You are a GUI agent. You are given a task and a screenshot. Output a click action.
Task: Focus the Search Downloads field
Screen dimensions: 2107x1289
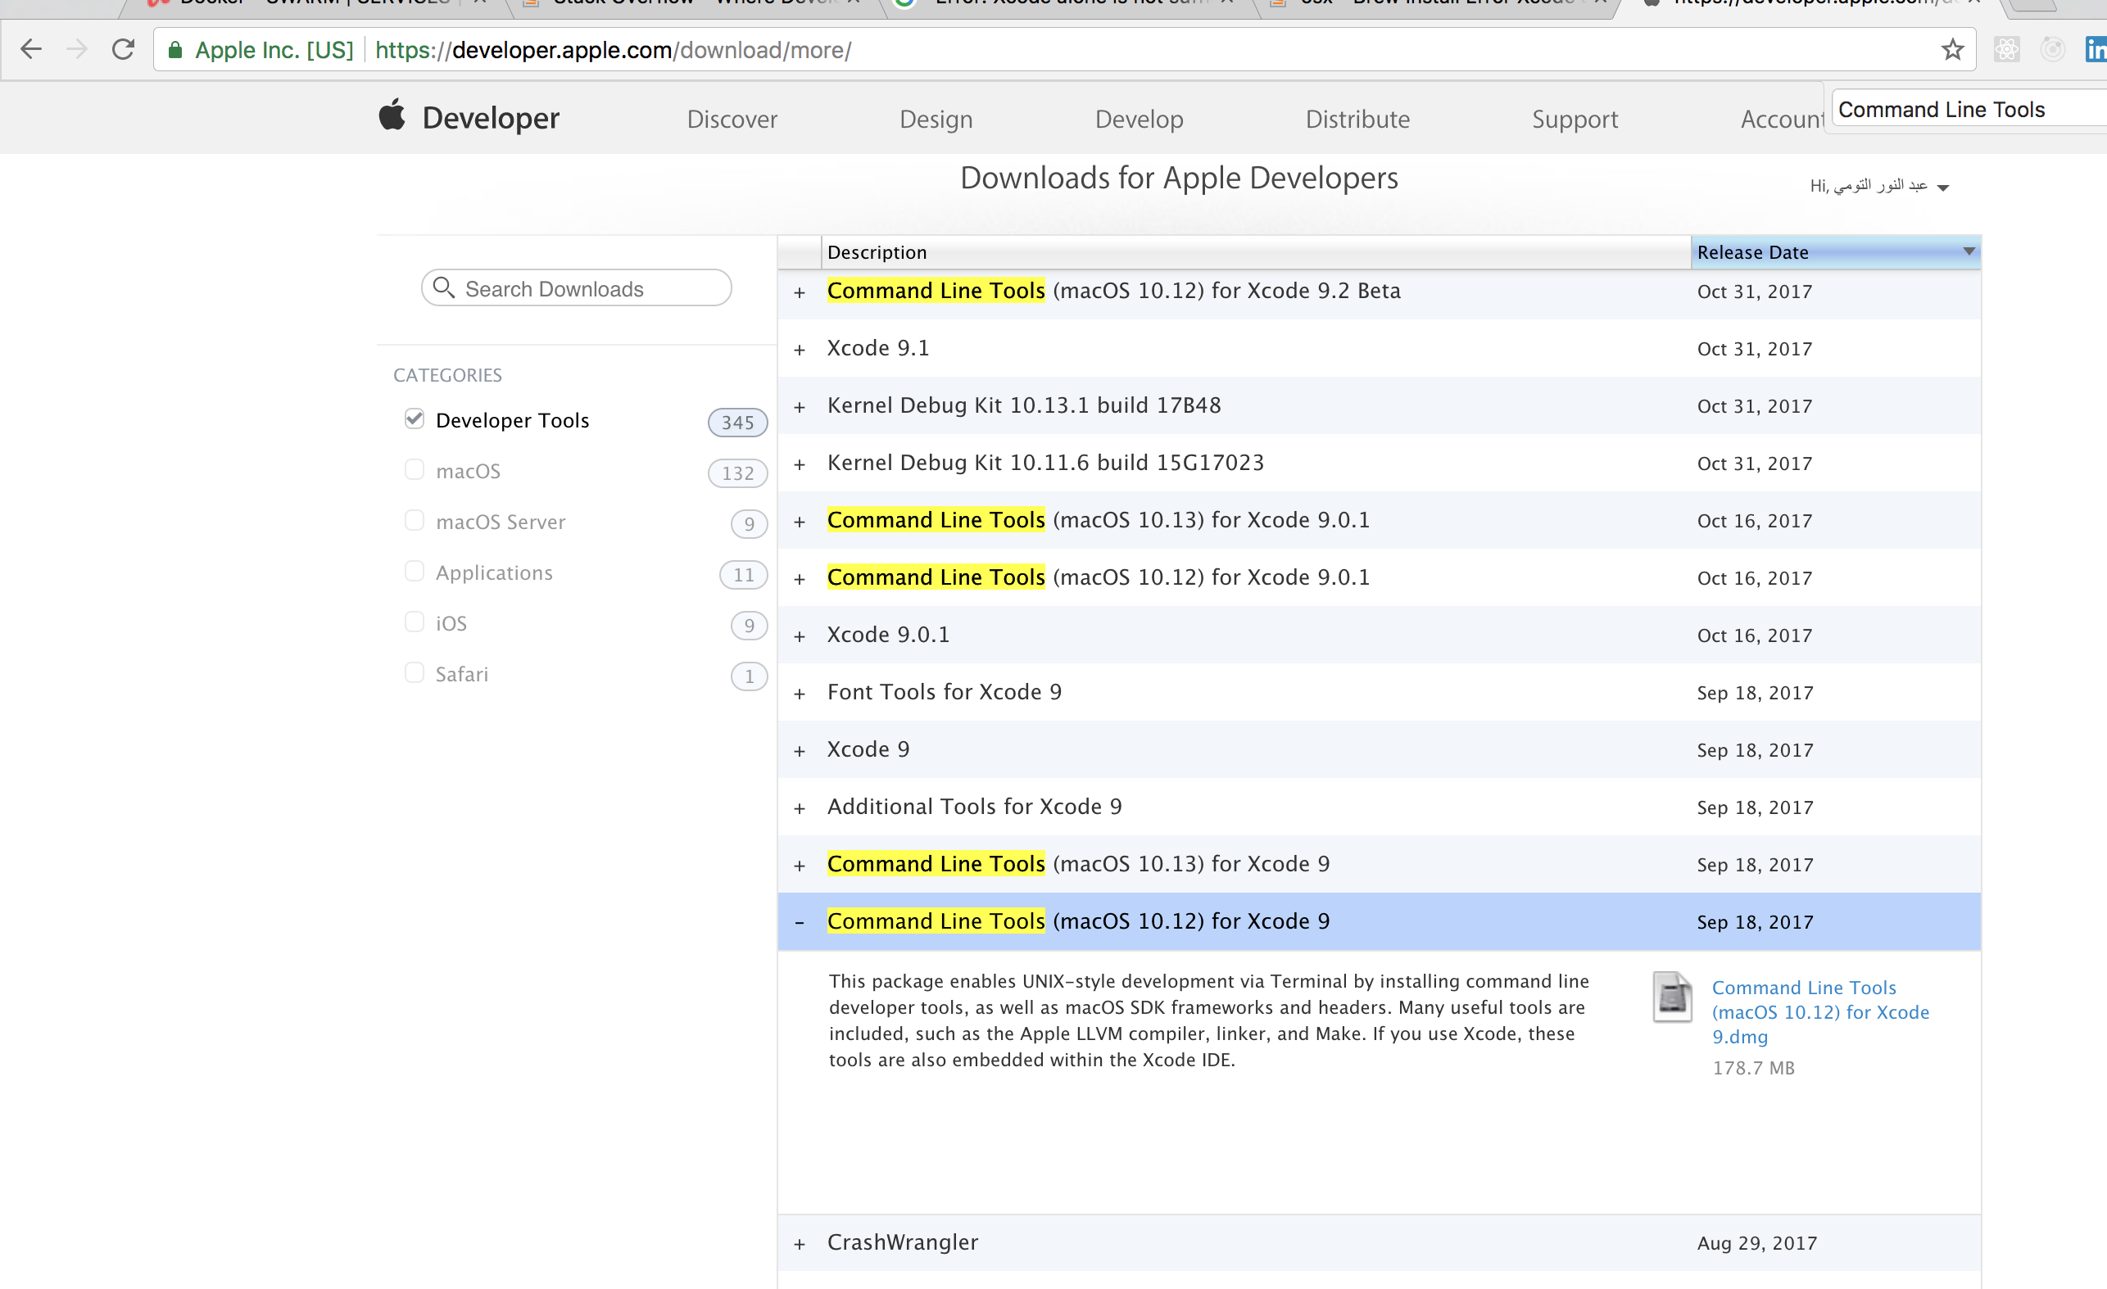(x=577, y=288)
